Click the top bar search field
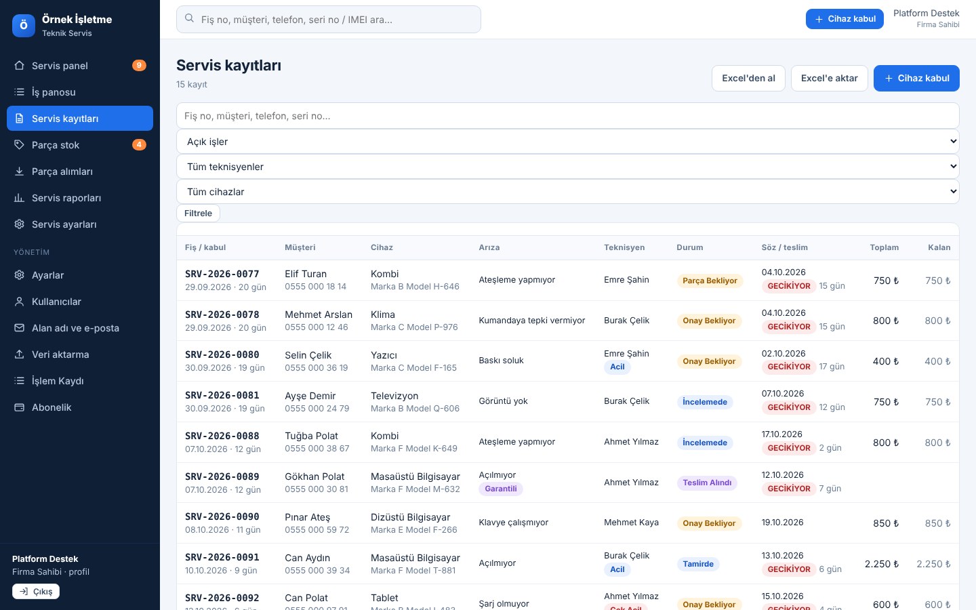 point(329,20)
